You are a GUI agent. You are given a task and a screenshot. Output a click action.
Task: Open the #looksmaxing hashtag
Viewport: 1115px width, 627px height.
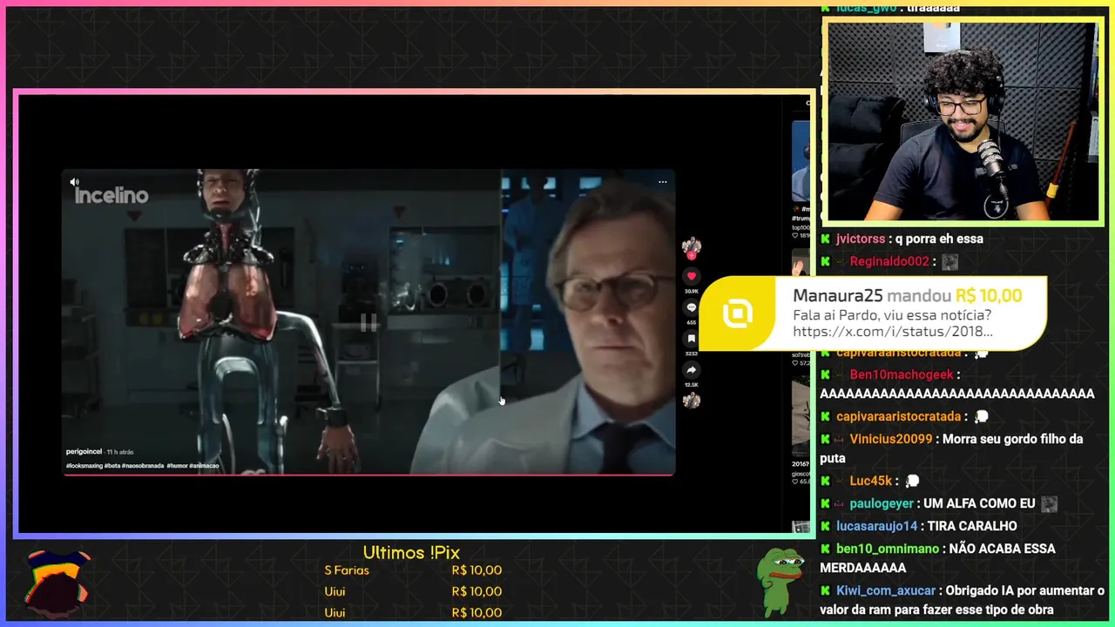click(84, 466)
